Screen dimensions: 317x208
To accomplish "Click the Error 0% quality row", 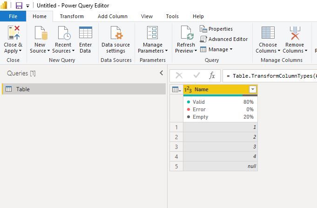I will [x=220, y=109].
